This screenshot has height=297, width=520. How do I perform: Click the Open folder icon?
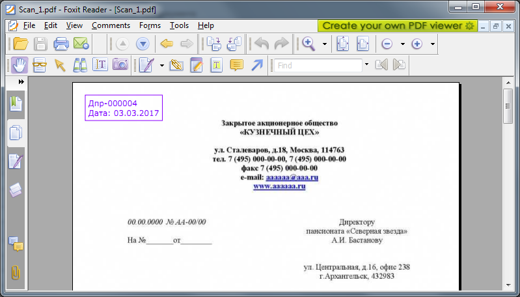(21, 44)
